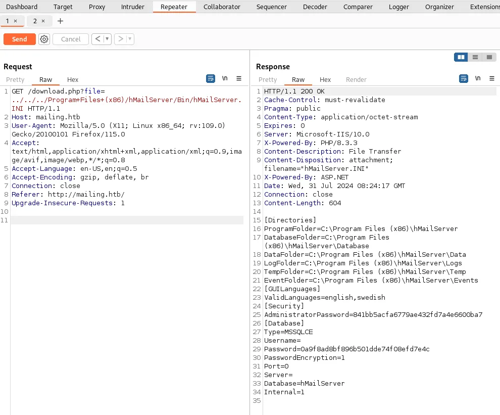Viewport: 500px width, 415px height.
Task: Cancel the request
Action: [71, 39]
